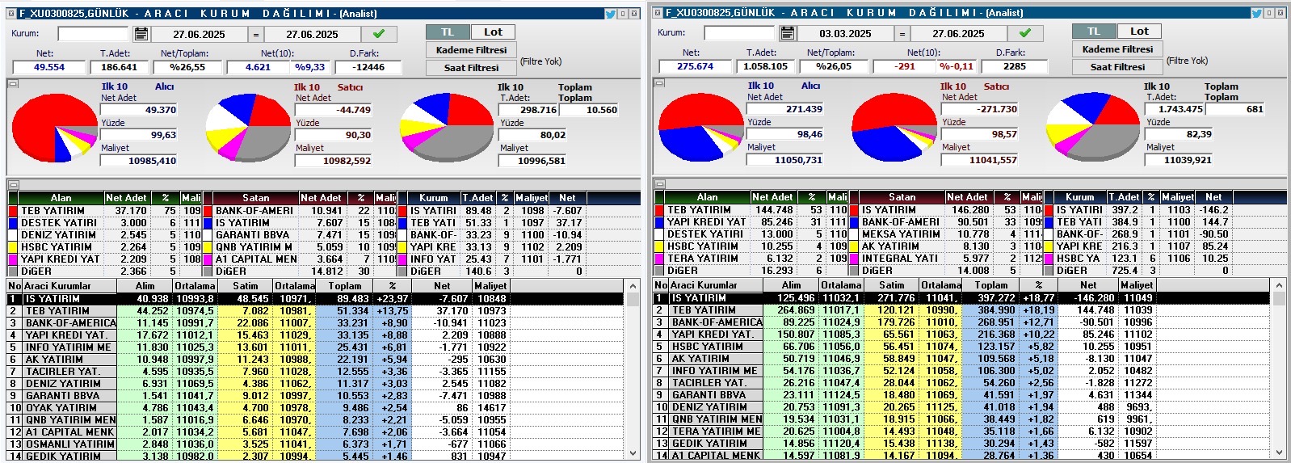Click D.Fark value 2285
1291x463 pixels.
click(x=1015, y=66)
